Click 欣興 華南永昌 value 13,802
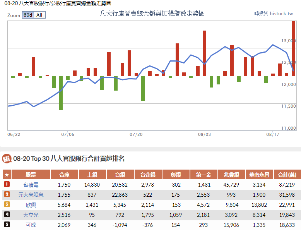The width and height of the screenshot is (301, 230). pyautogui.click(x=259, y=205)
